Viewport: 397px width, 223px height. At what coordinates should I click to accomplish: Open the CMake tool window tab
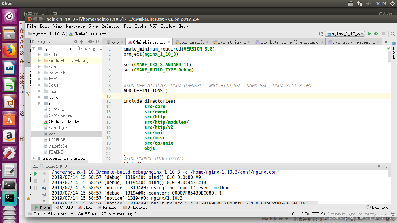(85, 208)
